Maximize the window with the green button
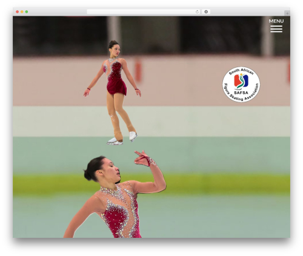The image size is (303, 256). click(x=27, y=12)
